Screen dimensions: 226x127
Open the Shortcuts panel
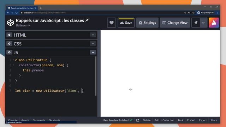[54, 120]
